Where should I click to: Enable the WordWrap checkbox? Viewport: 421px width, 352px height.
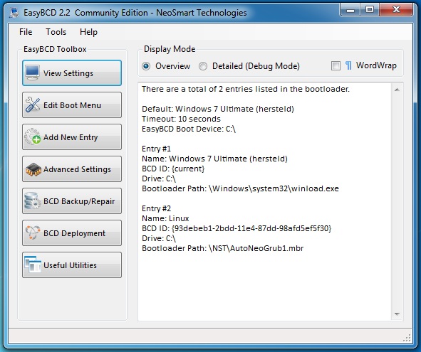(x=336, y=65)
